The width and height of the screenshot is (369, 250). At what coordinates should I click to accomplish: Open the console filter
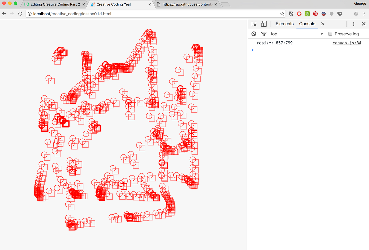pyautogui.click(x=264, y=34)
